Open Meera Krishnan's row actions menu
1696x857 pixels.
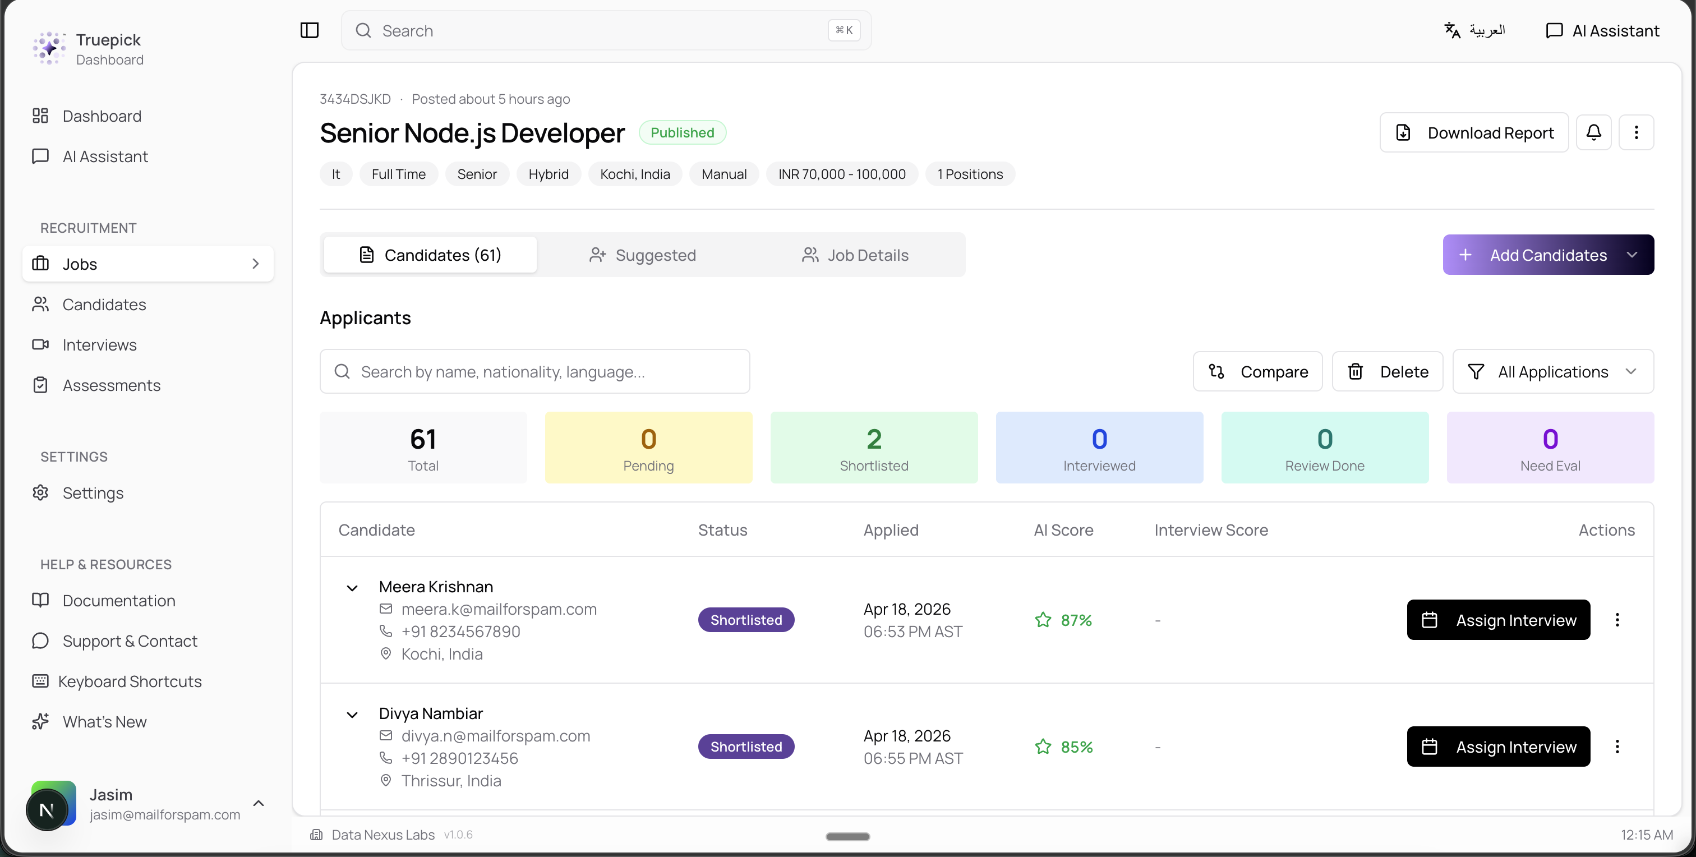click(1617, 620)
